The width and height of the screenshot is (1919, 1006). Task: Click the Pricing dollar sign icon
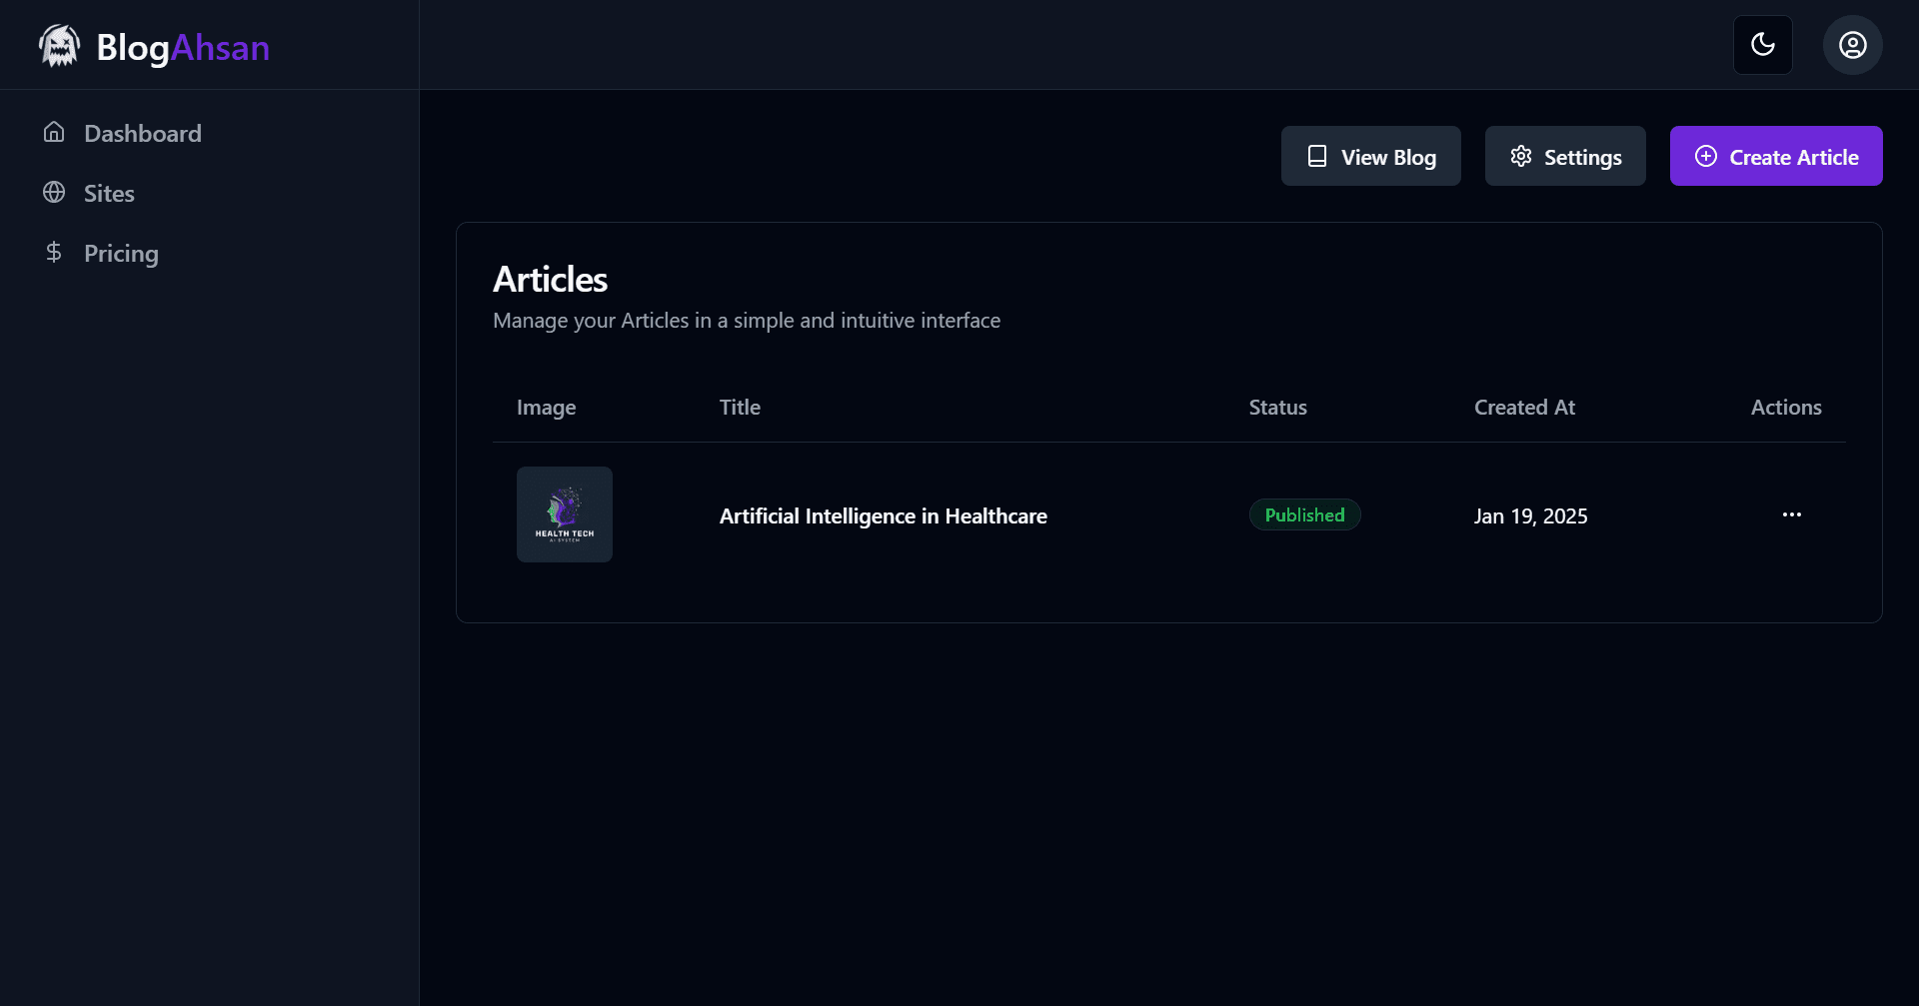[x=54, y=252]
